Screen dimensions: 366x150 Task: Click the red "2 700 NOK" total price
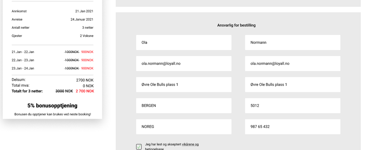pos(85,91)
